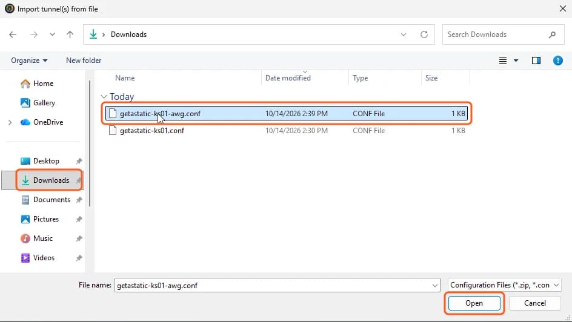Screen dimensions: 572x322
Task: Click the Back navigation arrow
Action: pos(13,34)
